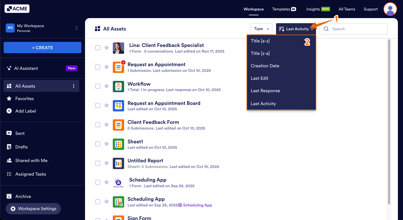Click the ACME logo

(x=17, y=8)
